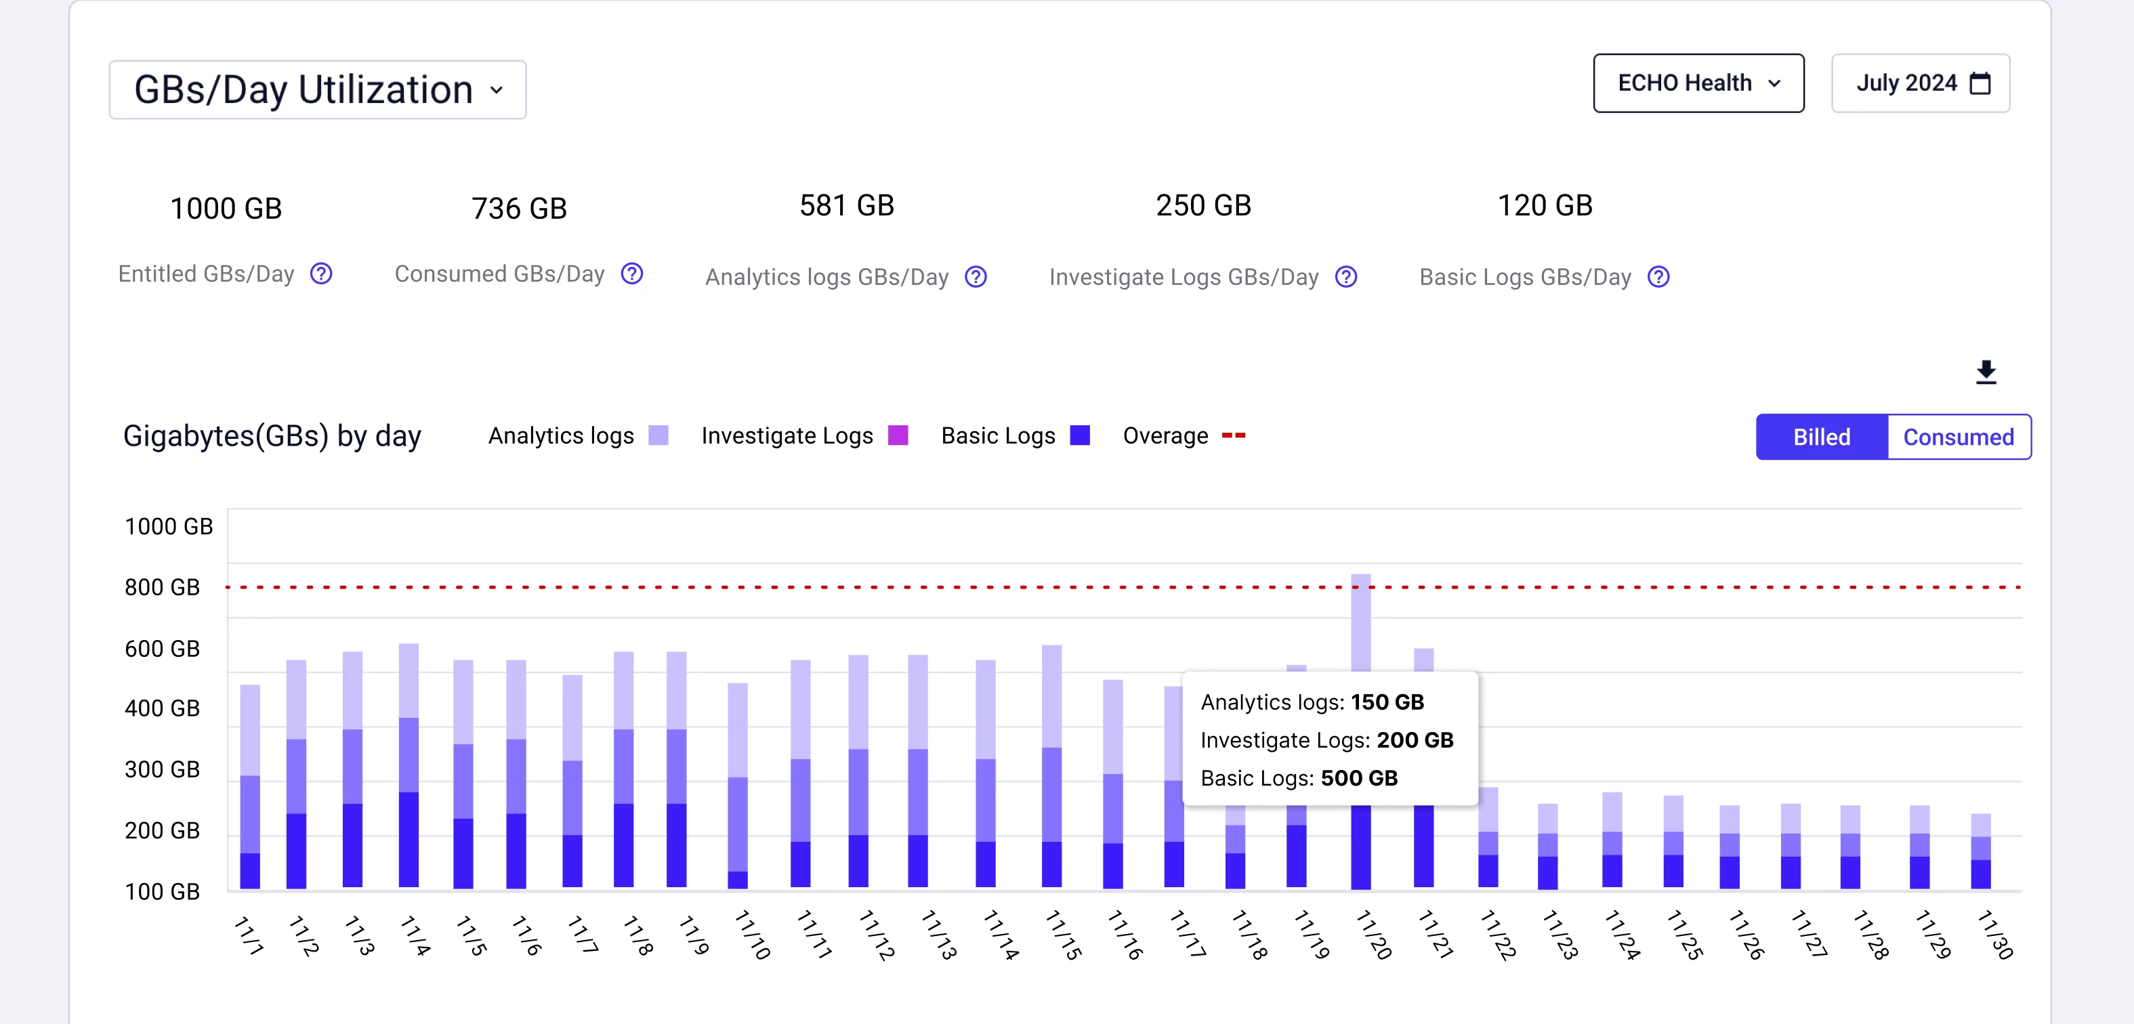Viewport: 2134px width, 1024px height.
Task: Click the red Overage dashed legend marker
Action: [1233, 435]
